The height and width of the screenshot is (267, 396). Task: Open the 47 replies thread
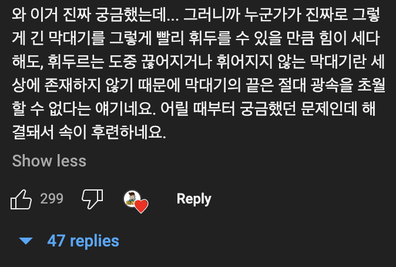[83, 241]
